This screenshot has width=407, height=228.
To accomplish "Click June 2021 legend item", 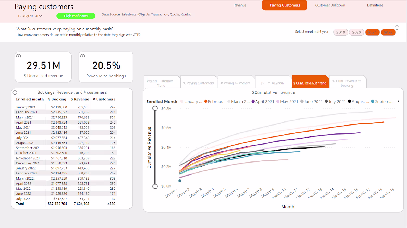I will (311, 102).
